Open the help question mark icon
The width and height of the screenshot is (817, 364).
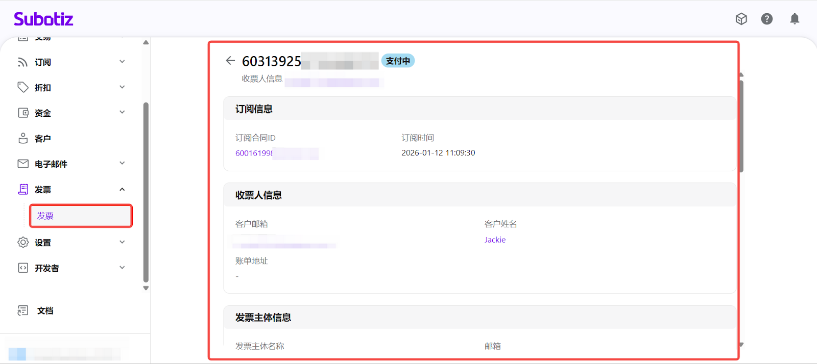pos(766,19)
